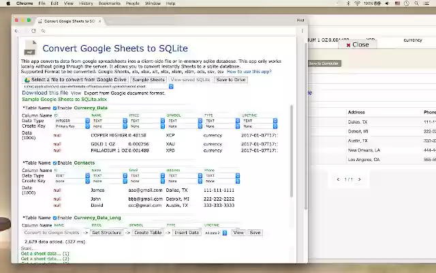
Task: Open the Window menu
Action: point(153,3)
